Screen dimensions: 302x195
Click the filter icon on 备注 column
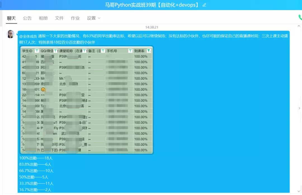pyautogui.click(x=103, y=51)
